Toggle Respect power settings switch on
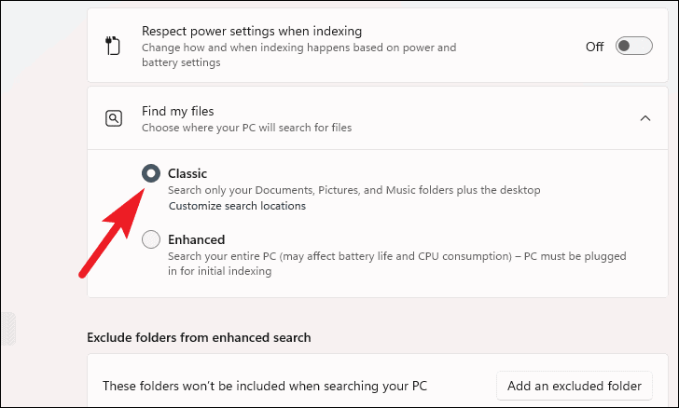The height and width of the screenshot is (408, 679). tap(634, 46)
